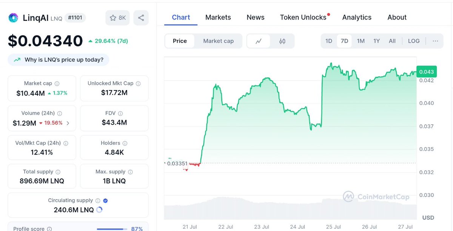Click the 24 Jul date axis label
The height and width of the screenshot is (231, 453).
pyautogui.click(x=297, y=226)
